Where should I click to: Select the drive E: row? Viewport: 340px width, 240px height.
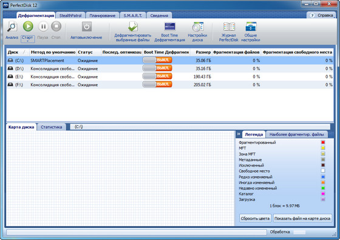[x=170, y=77]
